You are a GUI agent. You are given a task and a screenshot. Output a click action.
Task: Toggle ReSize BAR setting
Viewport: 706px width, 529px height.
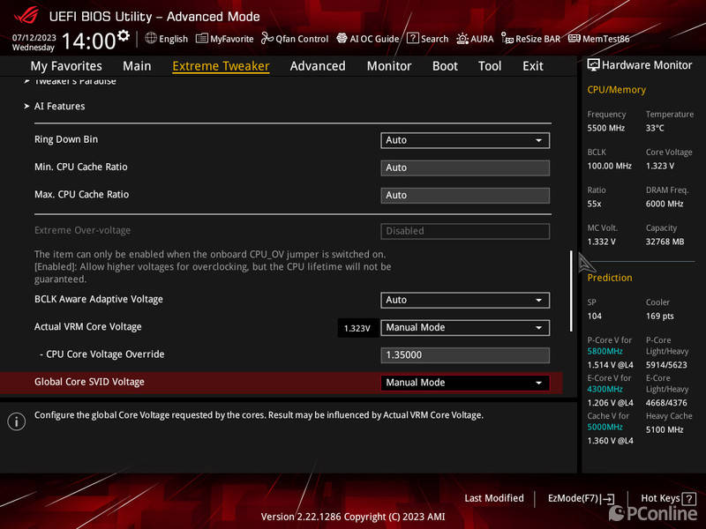(530, 39)
